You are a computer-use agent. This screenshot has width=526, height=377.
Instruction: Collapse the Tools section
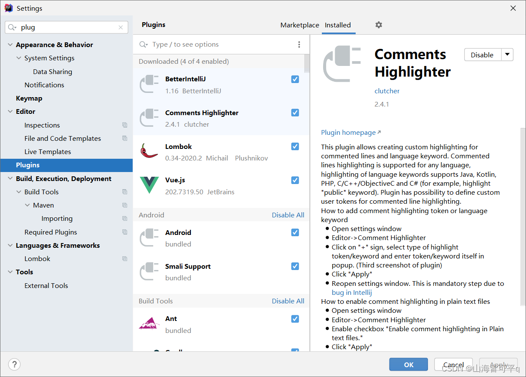pos(10,272)
